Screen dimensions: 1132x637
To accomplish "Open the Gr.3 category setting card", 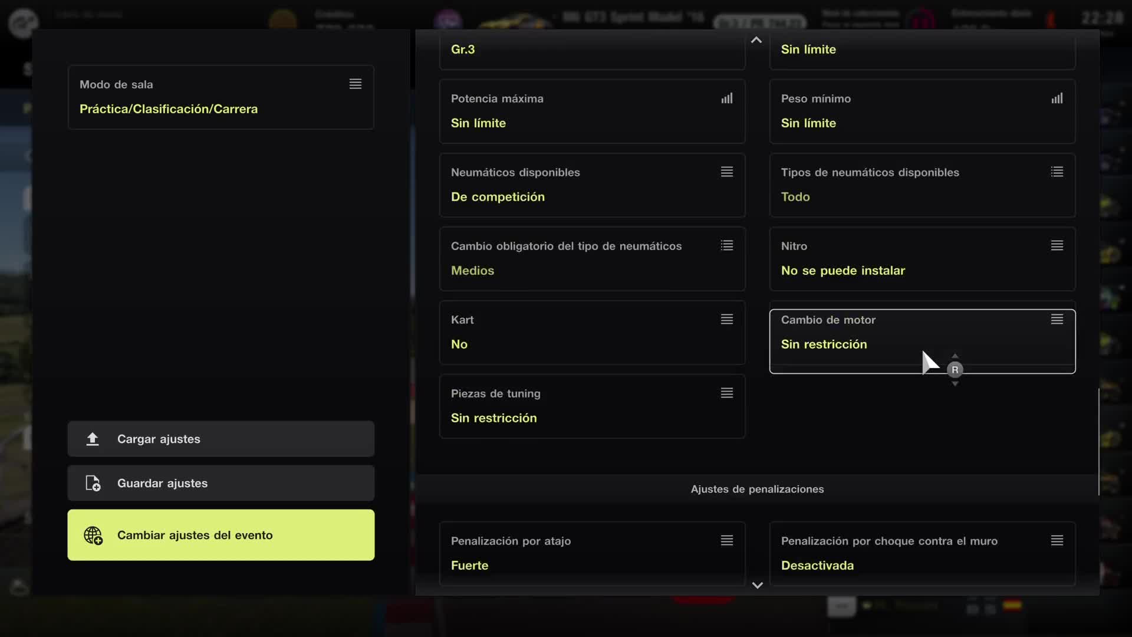I will click(x=593, y=50).
